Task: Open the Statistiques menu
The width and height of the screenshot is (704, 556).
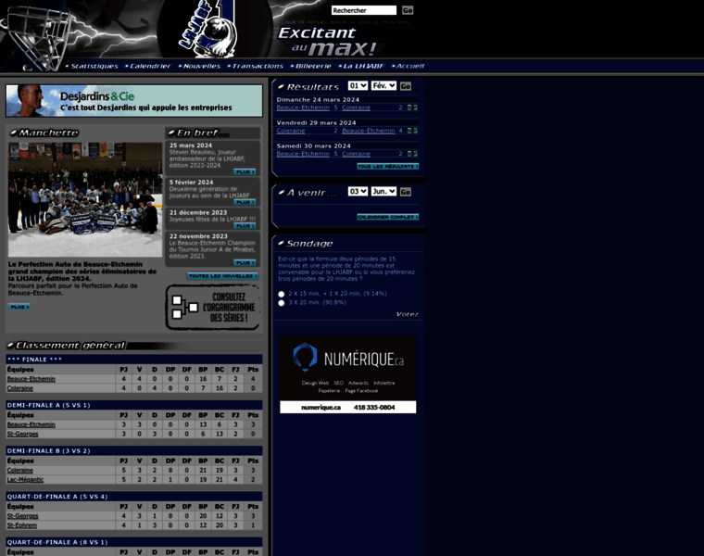Action: pyautogui.click(x=92, y=66)
